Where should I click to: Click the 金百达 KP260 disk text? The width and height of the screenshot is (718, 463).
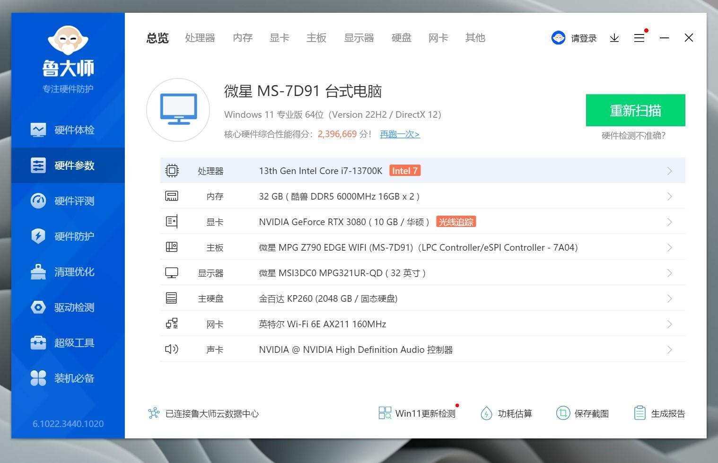[328, 298]
